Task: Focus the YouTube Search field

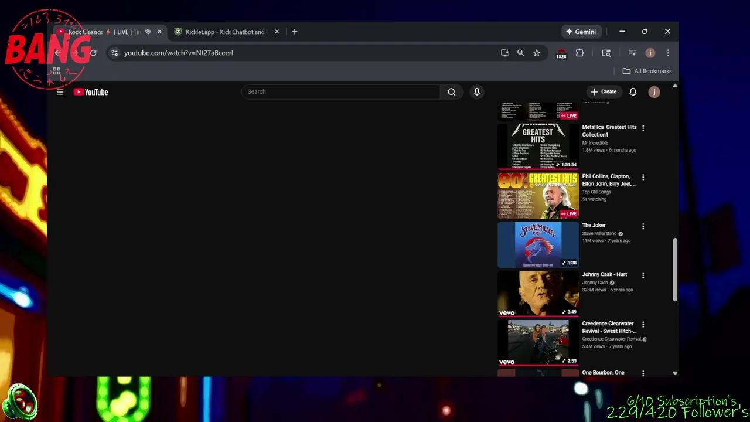Action: 340,91
